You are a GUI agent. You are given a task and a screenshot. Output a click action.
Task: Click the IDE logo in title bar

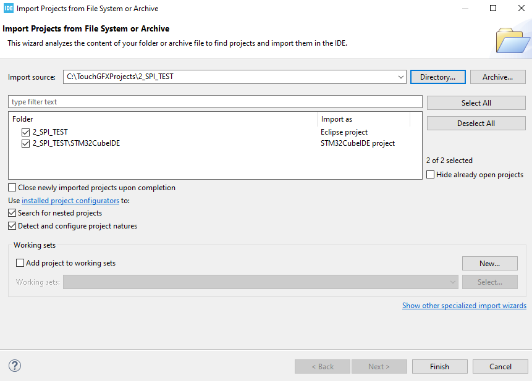8,9
